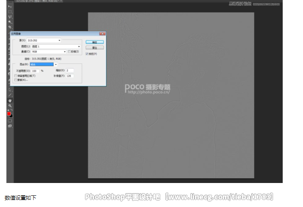Toggle Quick Mask mode icon
Image resolution: width=303 pixels, height=207 pixels.
(x=10, y=121)
